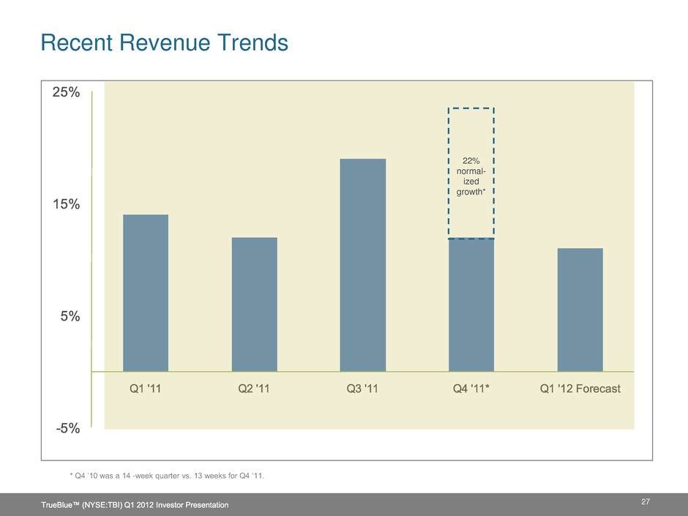The width and height of the screenshot is (688, 516).
Task: Click the 'Q4 '11*' category axis label
Action: click(471, 389)
